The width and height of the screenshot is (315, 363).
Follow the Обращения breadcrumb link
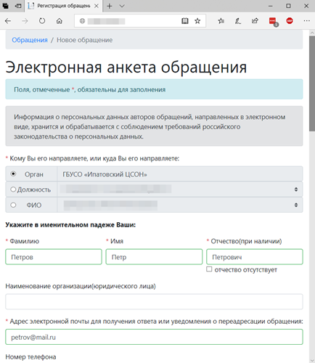[x=30, y=40]
